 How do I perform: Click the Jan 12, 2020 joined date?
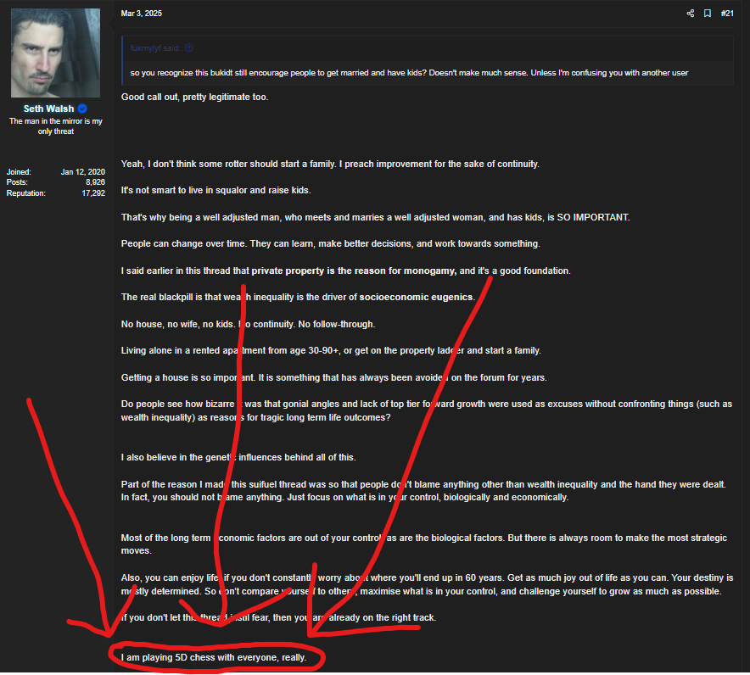coord(83,171)
